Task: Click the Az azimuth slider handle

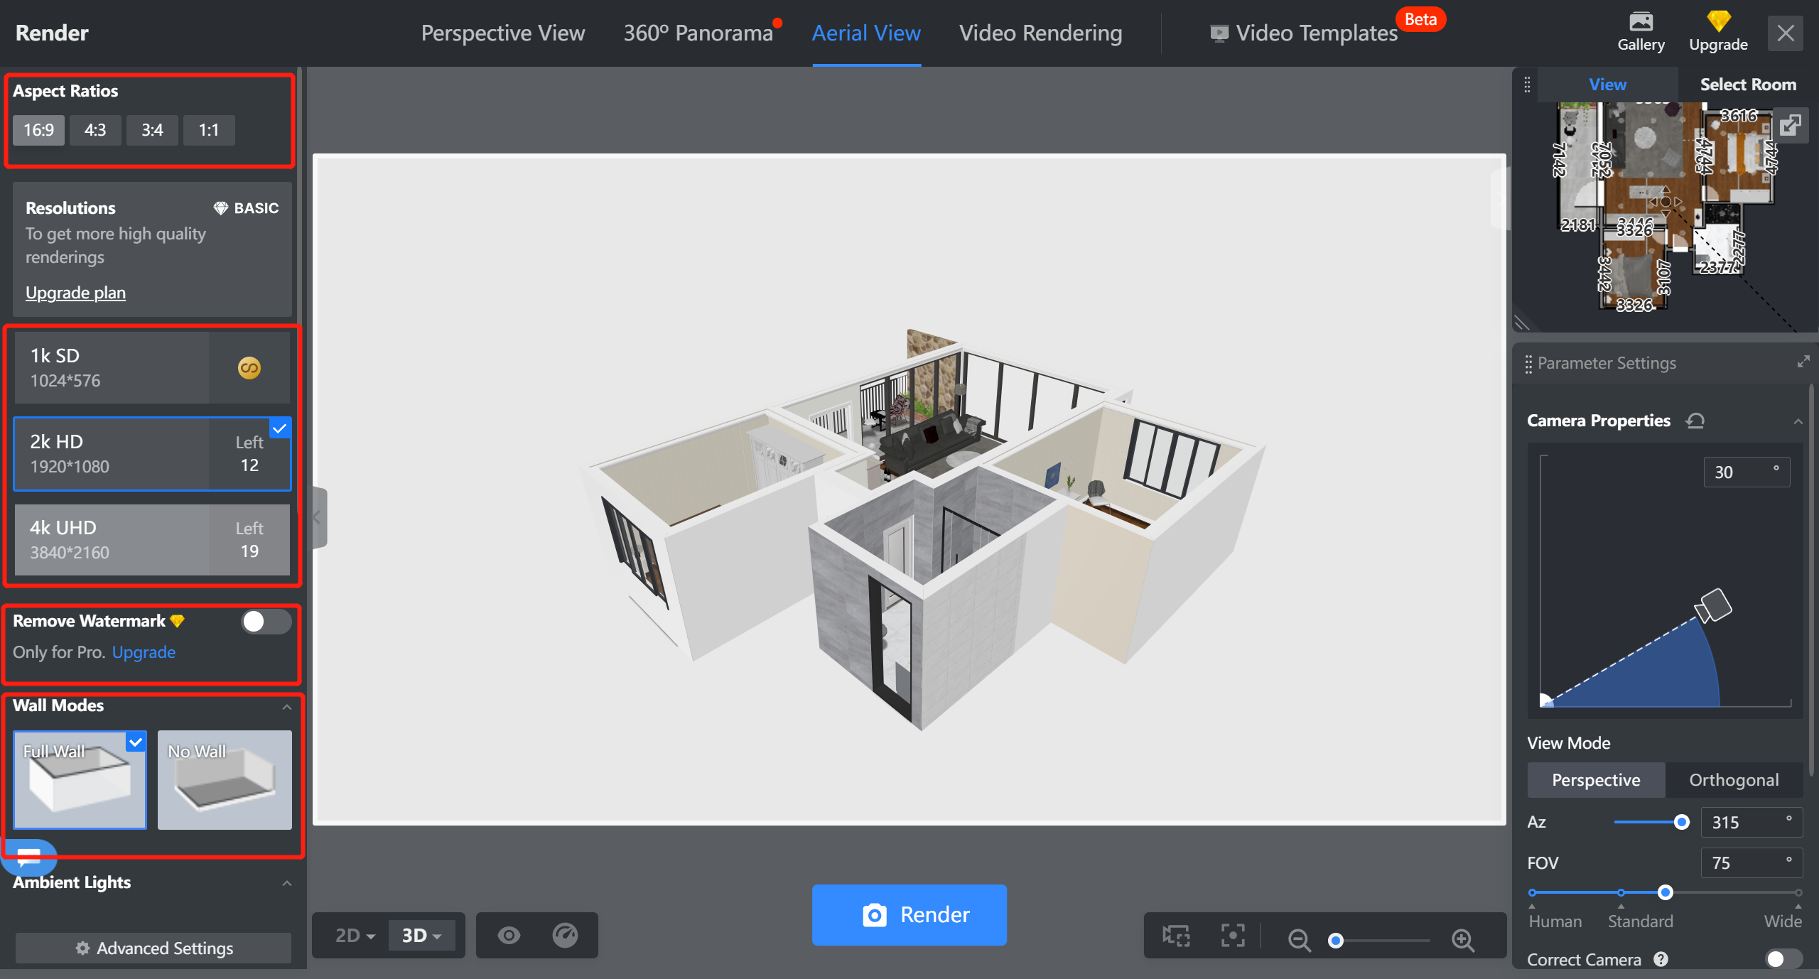Action: click(x=1681, y=822)
